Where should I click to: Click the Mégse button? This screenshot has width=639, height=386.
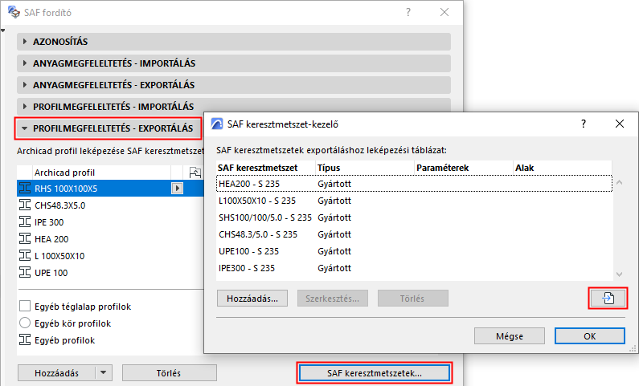(510, 336)
